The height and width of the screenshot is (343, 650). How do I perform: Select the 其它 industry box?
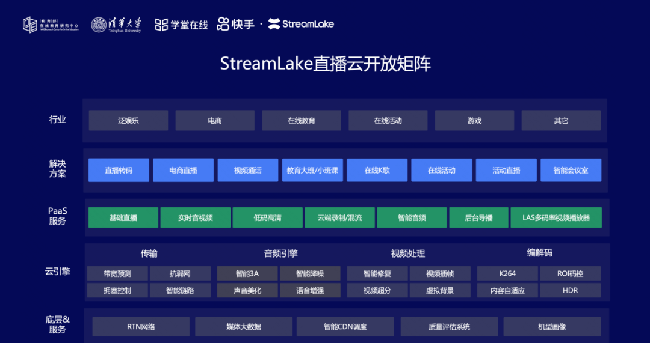(x=562, y=121)
